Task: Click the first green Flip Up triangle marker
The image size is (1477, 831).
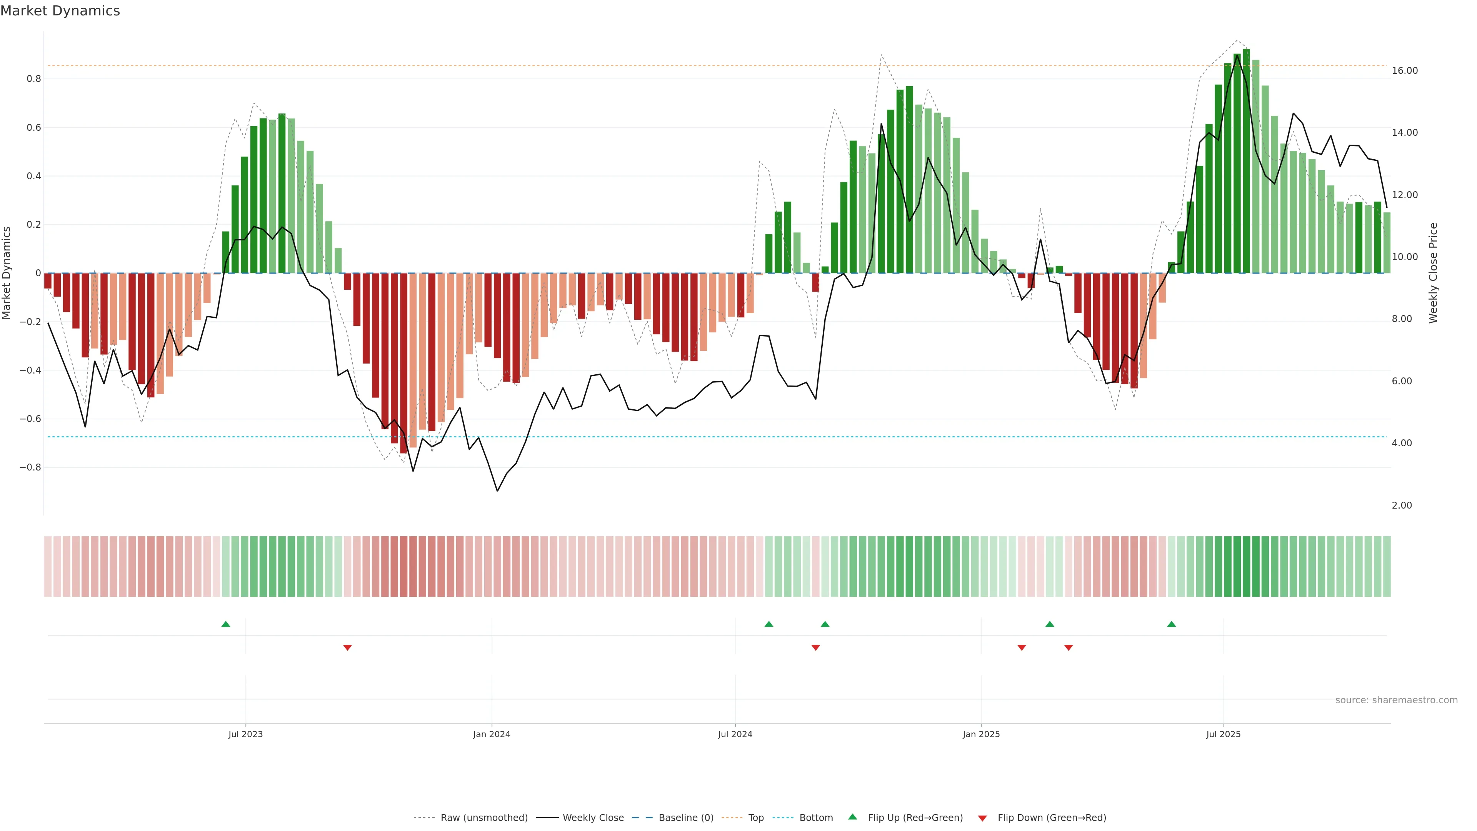Action: [225, 624]
